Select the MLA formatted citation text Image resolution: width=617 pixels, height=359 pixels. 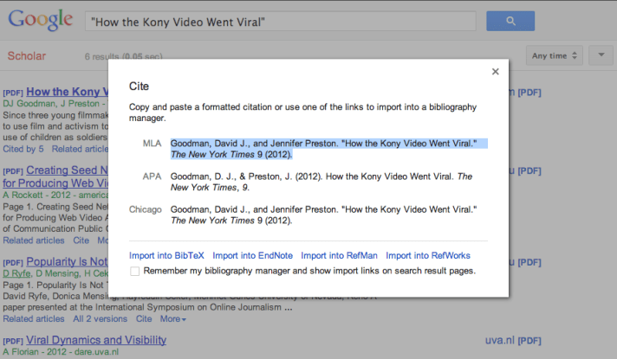click(324, 149)
